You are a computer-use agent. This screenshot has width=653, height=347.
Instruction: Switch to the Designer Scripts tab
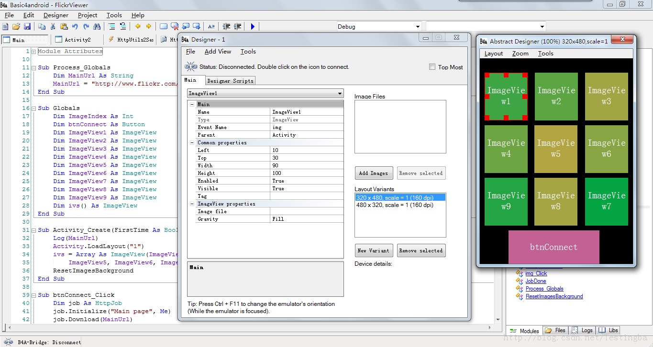[x=230, y=81]
